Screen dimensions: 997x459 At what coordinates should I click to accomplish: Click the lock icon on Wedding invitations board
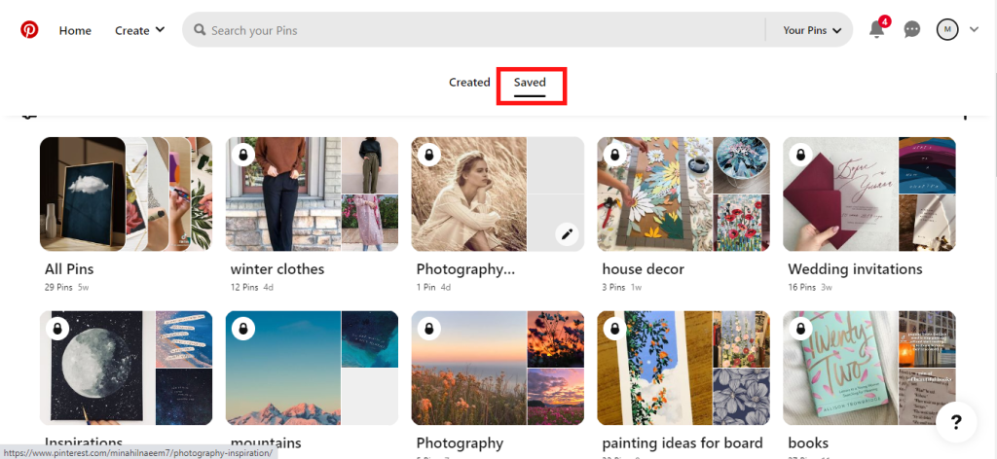(800, 155)
